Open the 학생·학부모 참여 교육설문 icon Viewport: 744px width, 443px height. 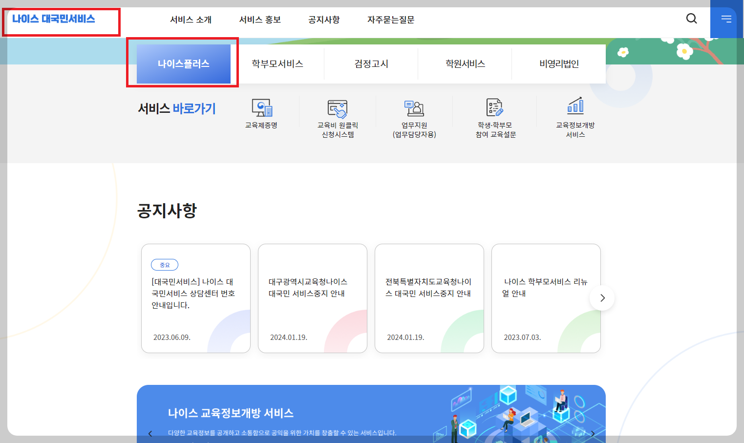pyautogui.click(x=494, y=117)
